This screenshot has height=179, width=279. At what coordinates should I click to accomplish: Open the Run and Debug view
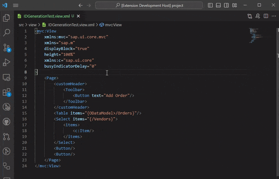(7, 62)
